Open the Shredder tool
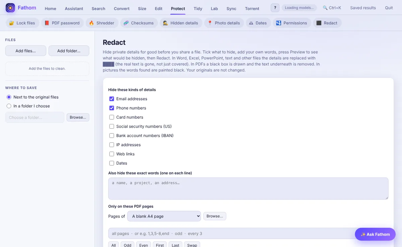402x247 pixels. (102, 23)
